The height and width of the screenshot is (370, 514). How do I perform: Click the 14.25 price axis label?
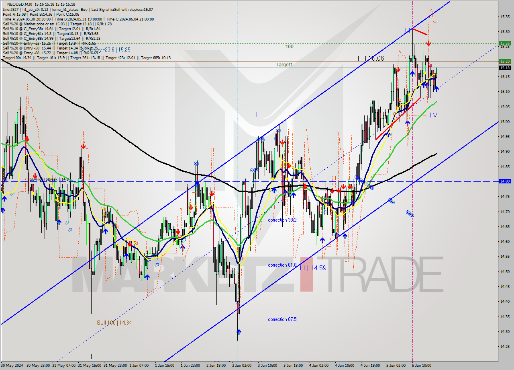click(x=505, y=346)
